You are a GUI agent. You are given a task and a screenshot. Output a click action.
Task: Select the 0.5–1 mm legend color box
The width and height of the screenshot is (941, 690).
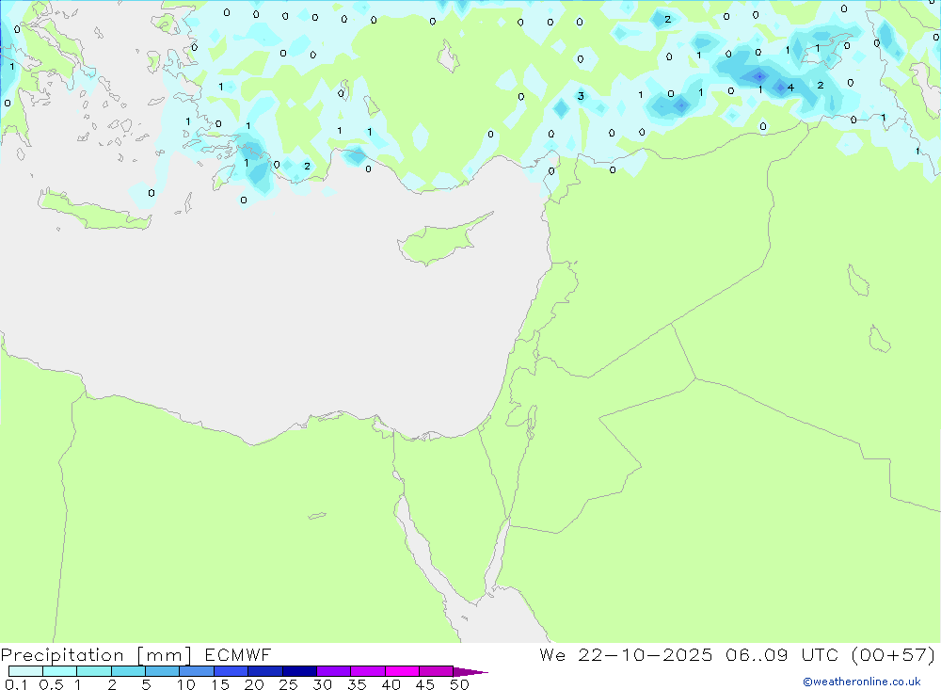point(60,671)
